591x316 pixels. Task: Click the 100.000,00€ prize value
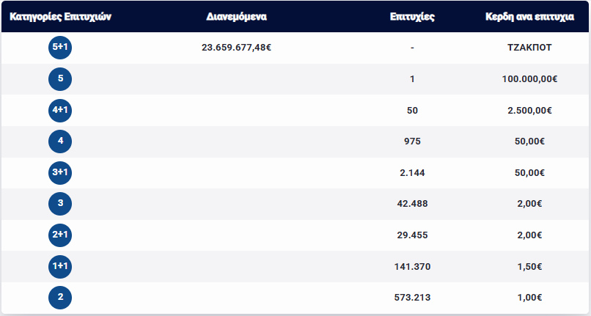click(529, 79)
